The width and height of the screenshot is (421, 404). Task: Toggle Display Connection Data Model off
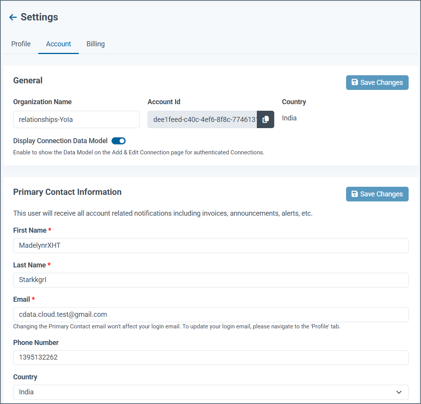119,141
